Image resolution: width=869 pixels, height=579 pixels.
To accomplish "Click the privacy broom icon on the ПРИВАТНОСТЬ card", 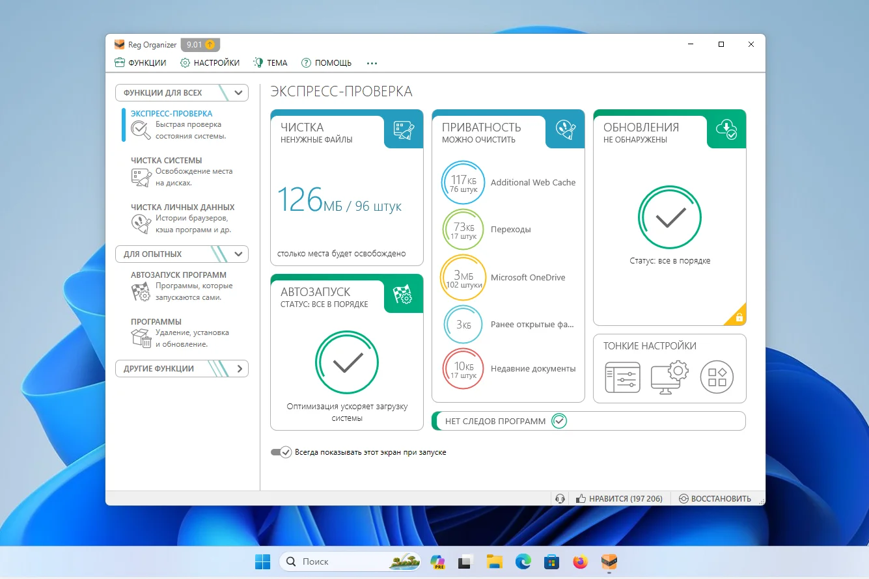I will point(565,129).
